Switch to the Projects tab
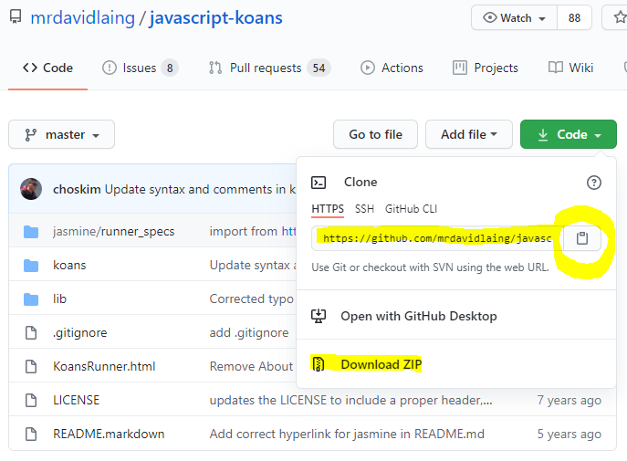The image size is (627, 461). tap(485, 68)
